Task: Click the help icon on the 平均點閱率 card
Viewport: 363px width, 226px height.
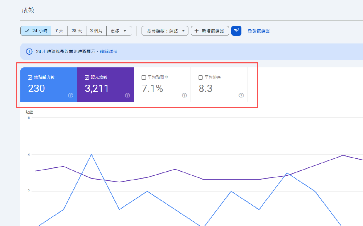Action: pos(184,95)
